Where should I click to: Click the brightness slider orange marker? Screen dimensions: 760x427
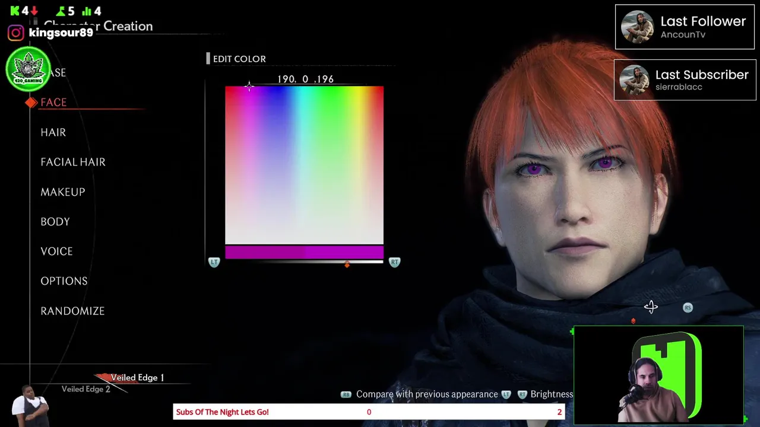tap(347, 265)
